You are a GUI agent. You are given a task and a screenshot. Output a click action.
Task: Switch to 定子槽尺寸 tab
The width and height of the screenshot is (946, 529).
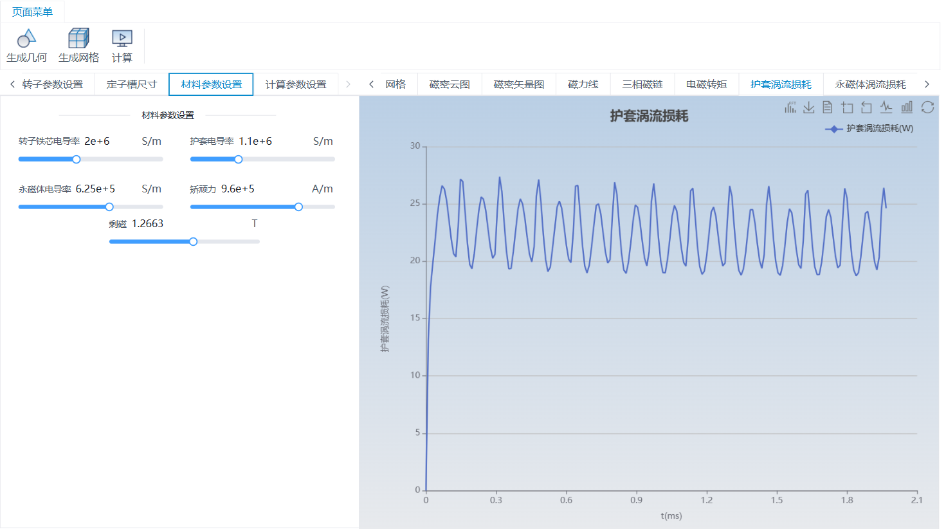(x=132, y=84)
